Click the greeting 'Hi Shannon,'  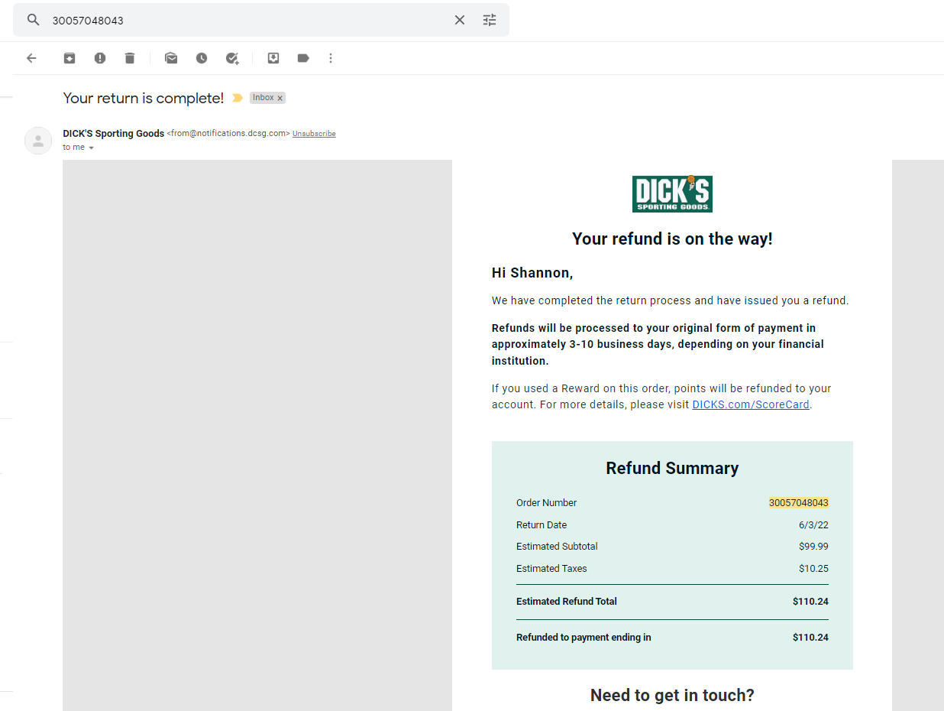532,273
